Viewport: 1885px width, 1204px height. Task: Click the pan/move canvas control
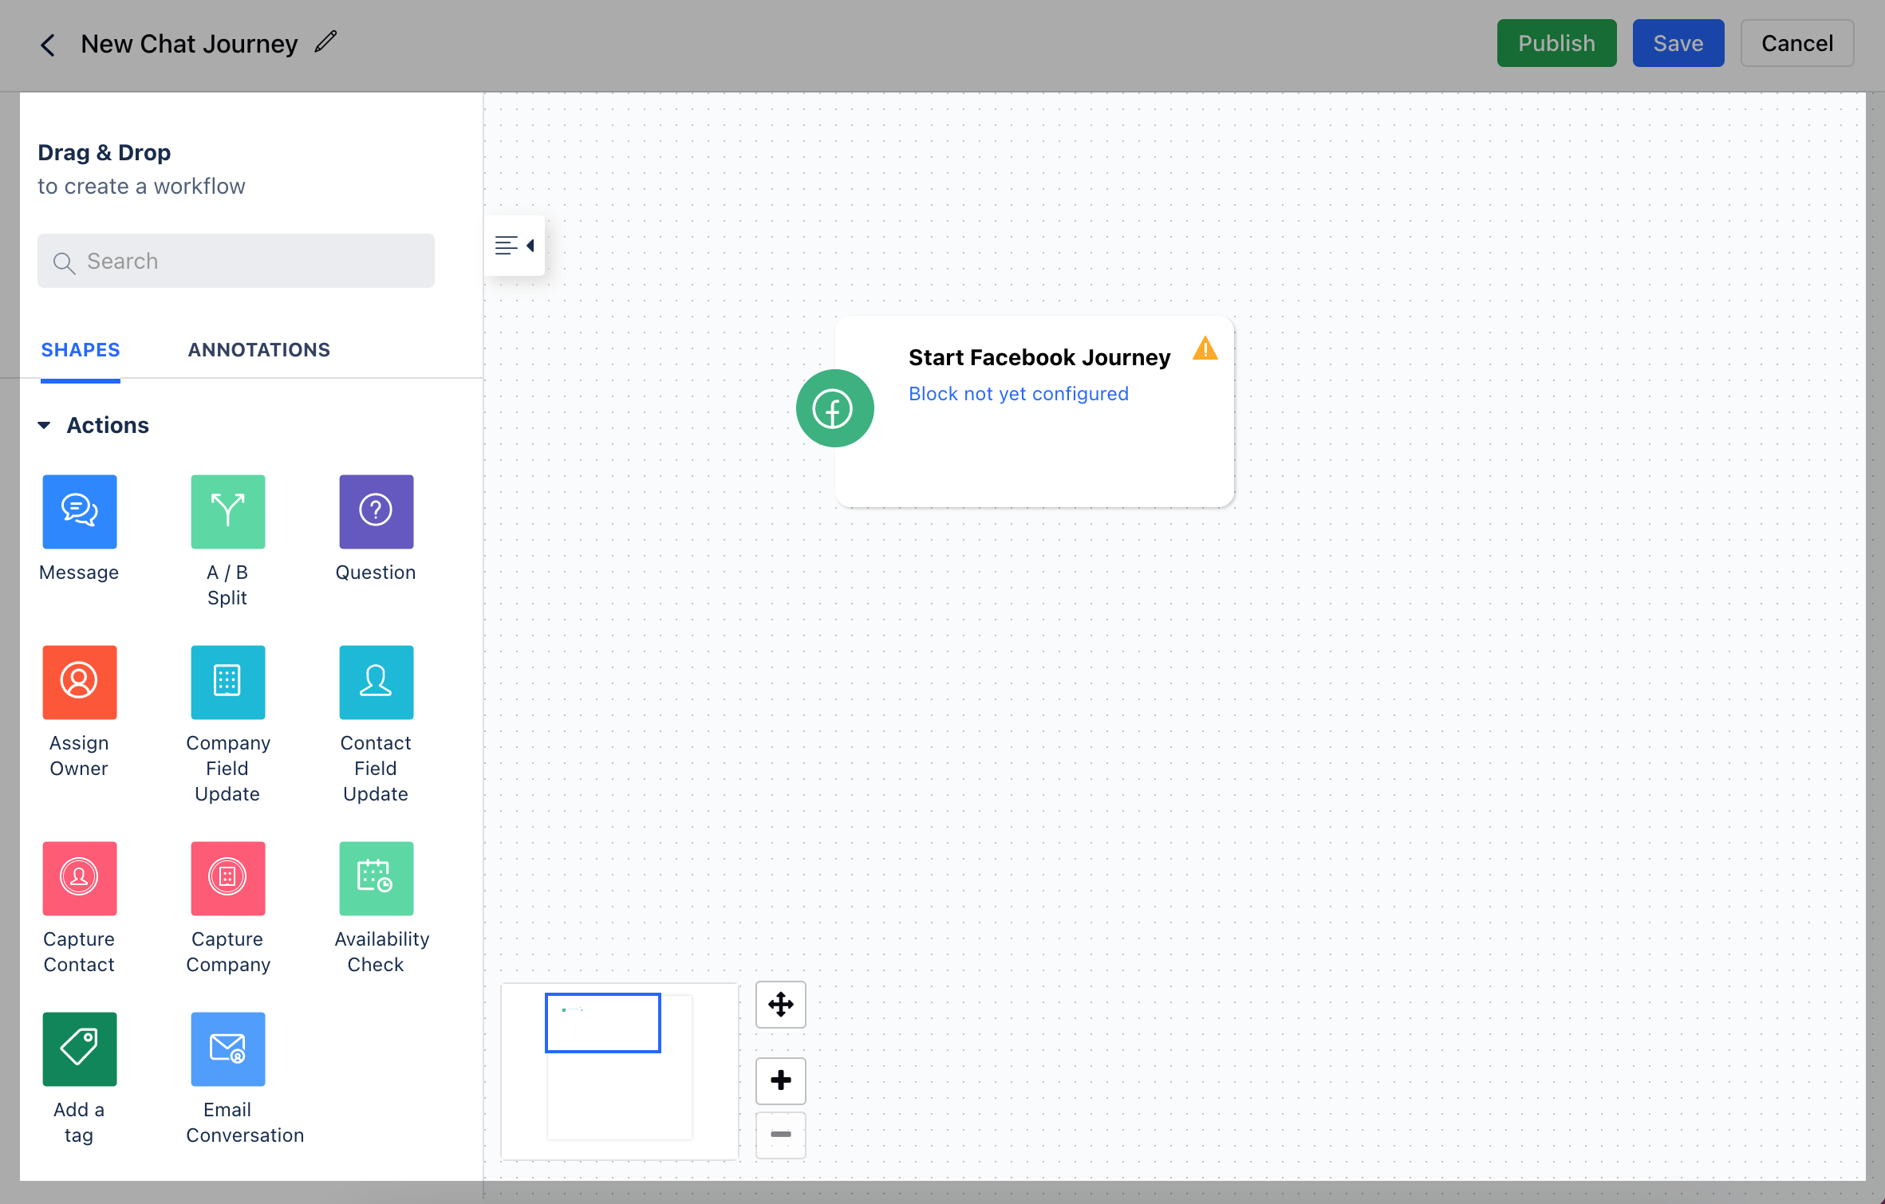pos(780,1004)
